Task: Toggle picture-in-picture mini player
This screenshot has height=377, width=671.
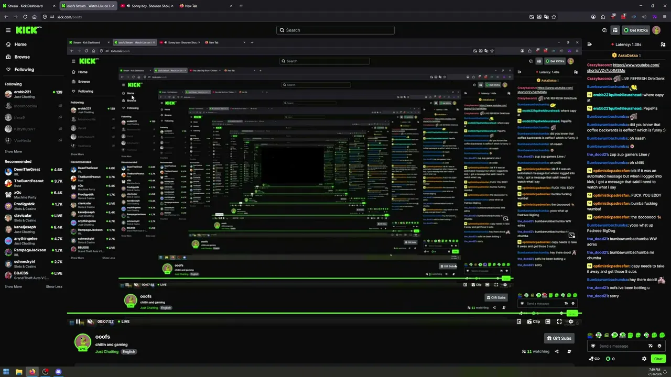Action: pos(519,321)
